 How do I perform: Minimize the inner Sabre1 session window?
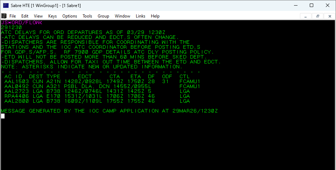(306, 16)
